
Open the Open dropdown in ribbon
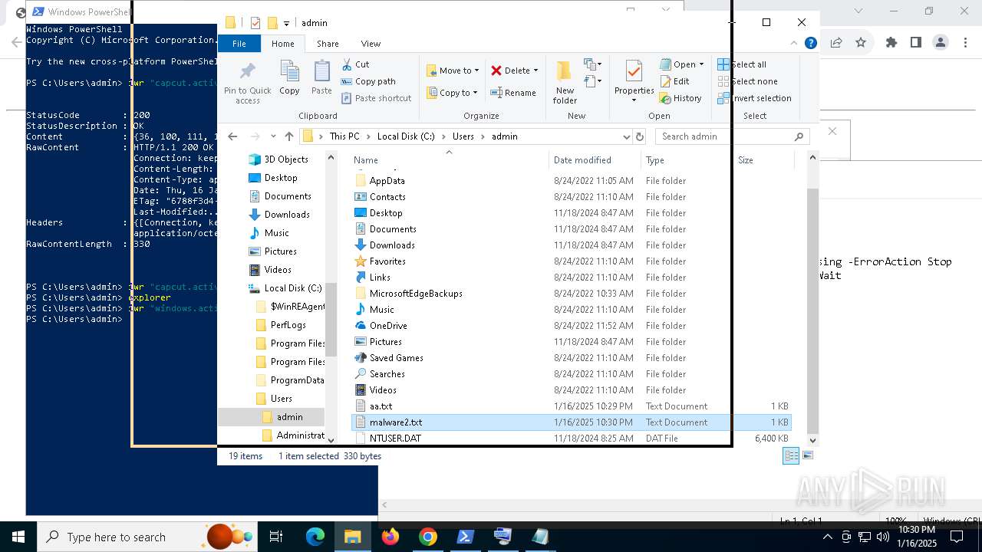pyautogui.click(x=682, y=64)
